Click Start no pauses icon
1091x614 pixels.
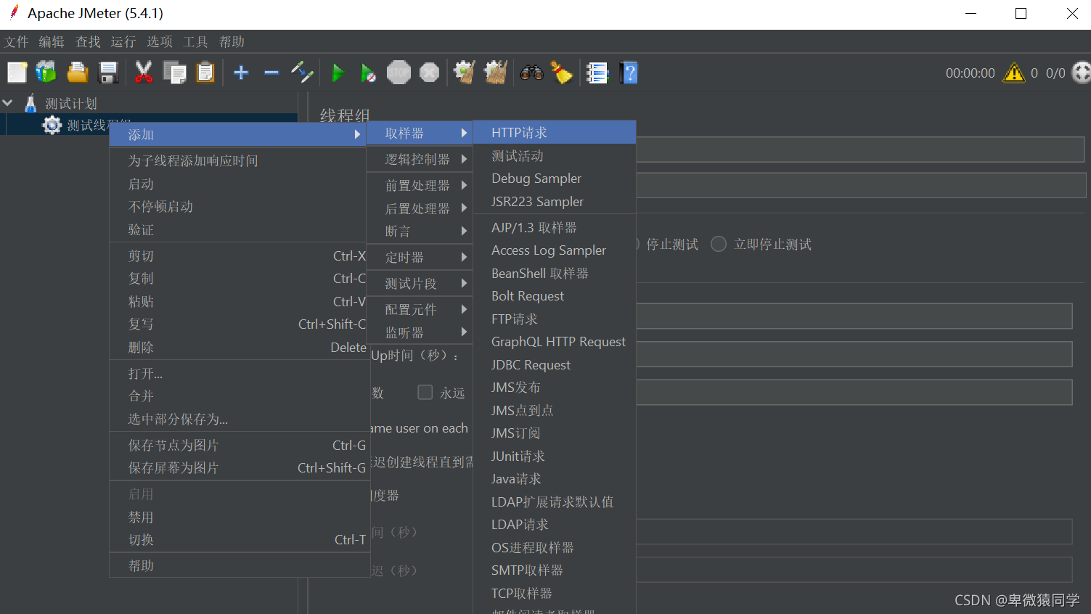pyautogui.click(x=368, y=73)
